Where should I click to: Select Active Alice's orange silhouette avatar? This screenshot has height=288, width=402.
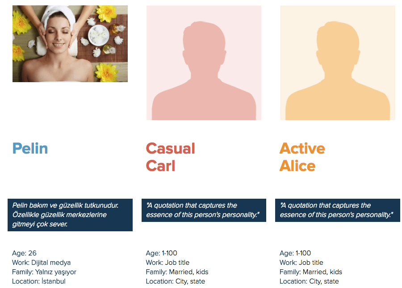tap(337, 63)
